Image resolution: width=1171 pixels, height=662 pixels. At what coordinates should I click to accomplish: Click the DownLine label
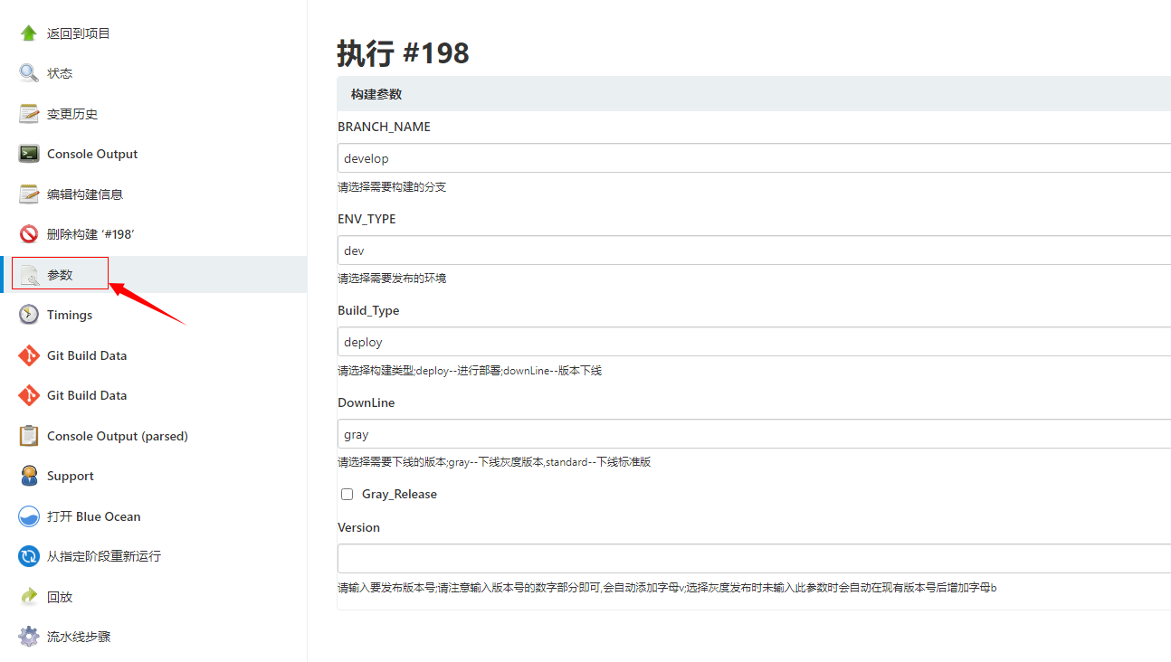[x=367, y=402]
